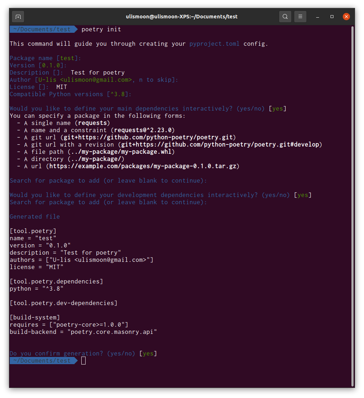Click 'Compatible Python versions [^3.8]:' line
This screenshot has width=364, height=398.
[70, 94]
